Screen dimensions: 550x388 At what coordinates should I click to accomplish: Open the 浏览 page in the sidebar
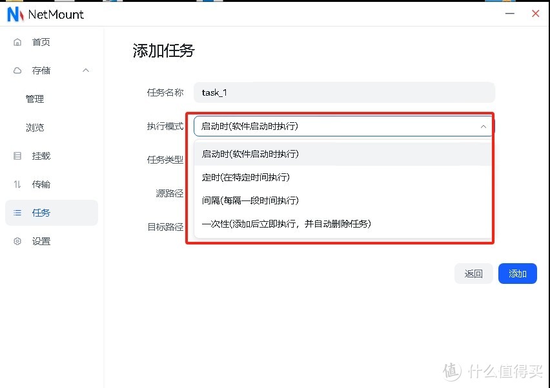point(35,127)
